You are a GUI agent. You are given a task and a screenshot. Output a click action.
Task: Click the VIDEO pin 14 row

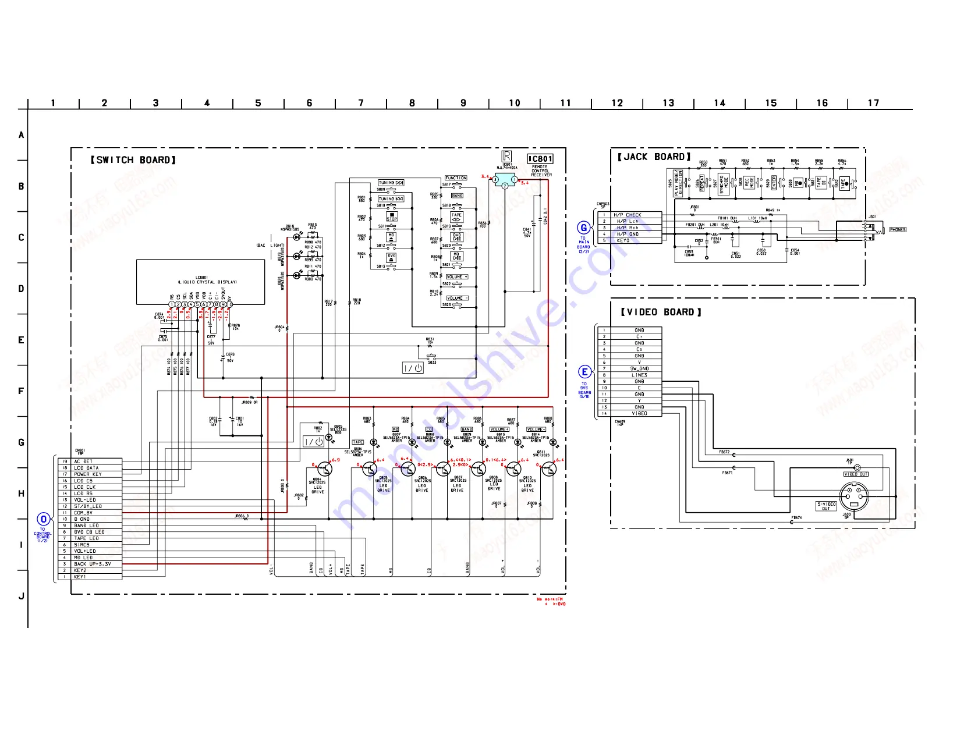pos(630,413)
